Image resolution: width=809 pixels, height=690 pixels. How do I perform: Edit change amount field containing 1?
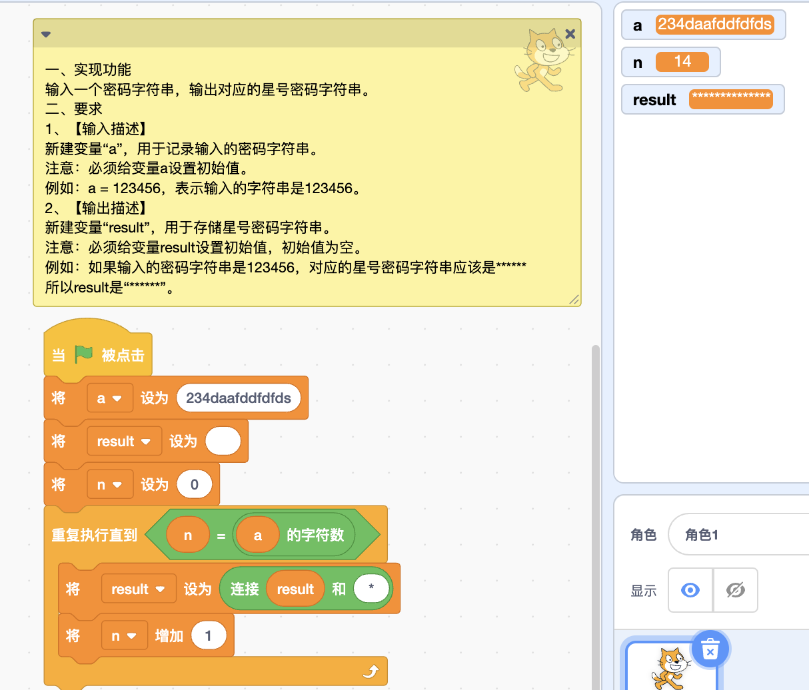coord(208,636)
